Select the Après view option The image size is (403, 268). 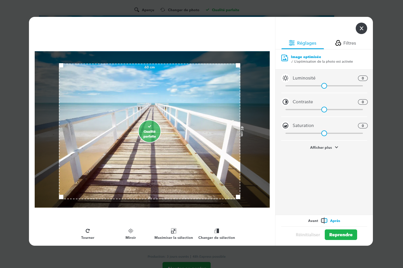(x=335, y=221)
